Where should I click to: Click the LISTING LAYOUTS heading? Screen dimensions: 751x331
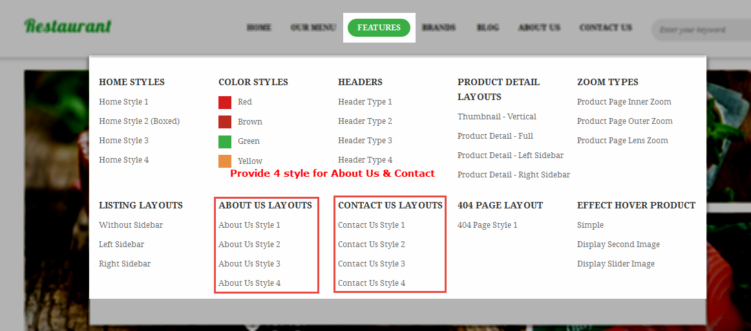(x=141, y=206)
